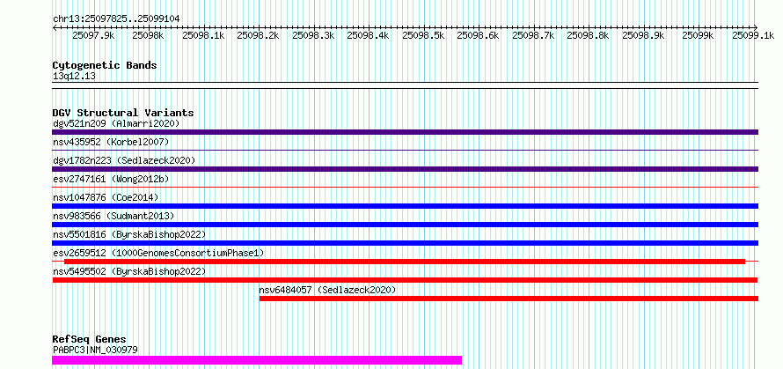
Task: Select the 13q12.13 cytogenetic band label
Action: [x=74, y=77]
